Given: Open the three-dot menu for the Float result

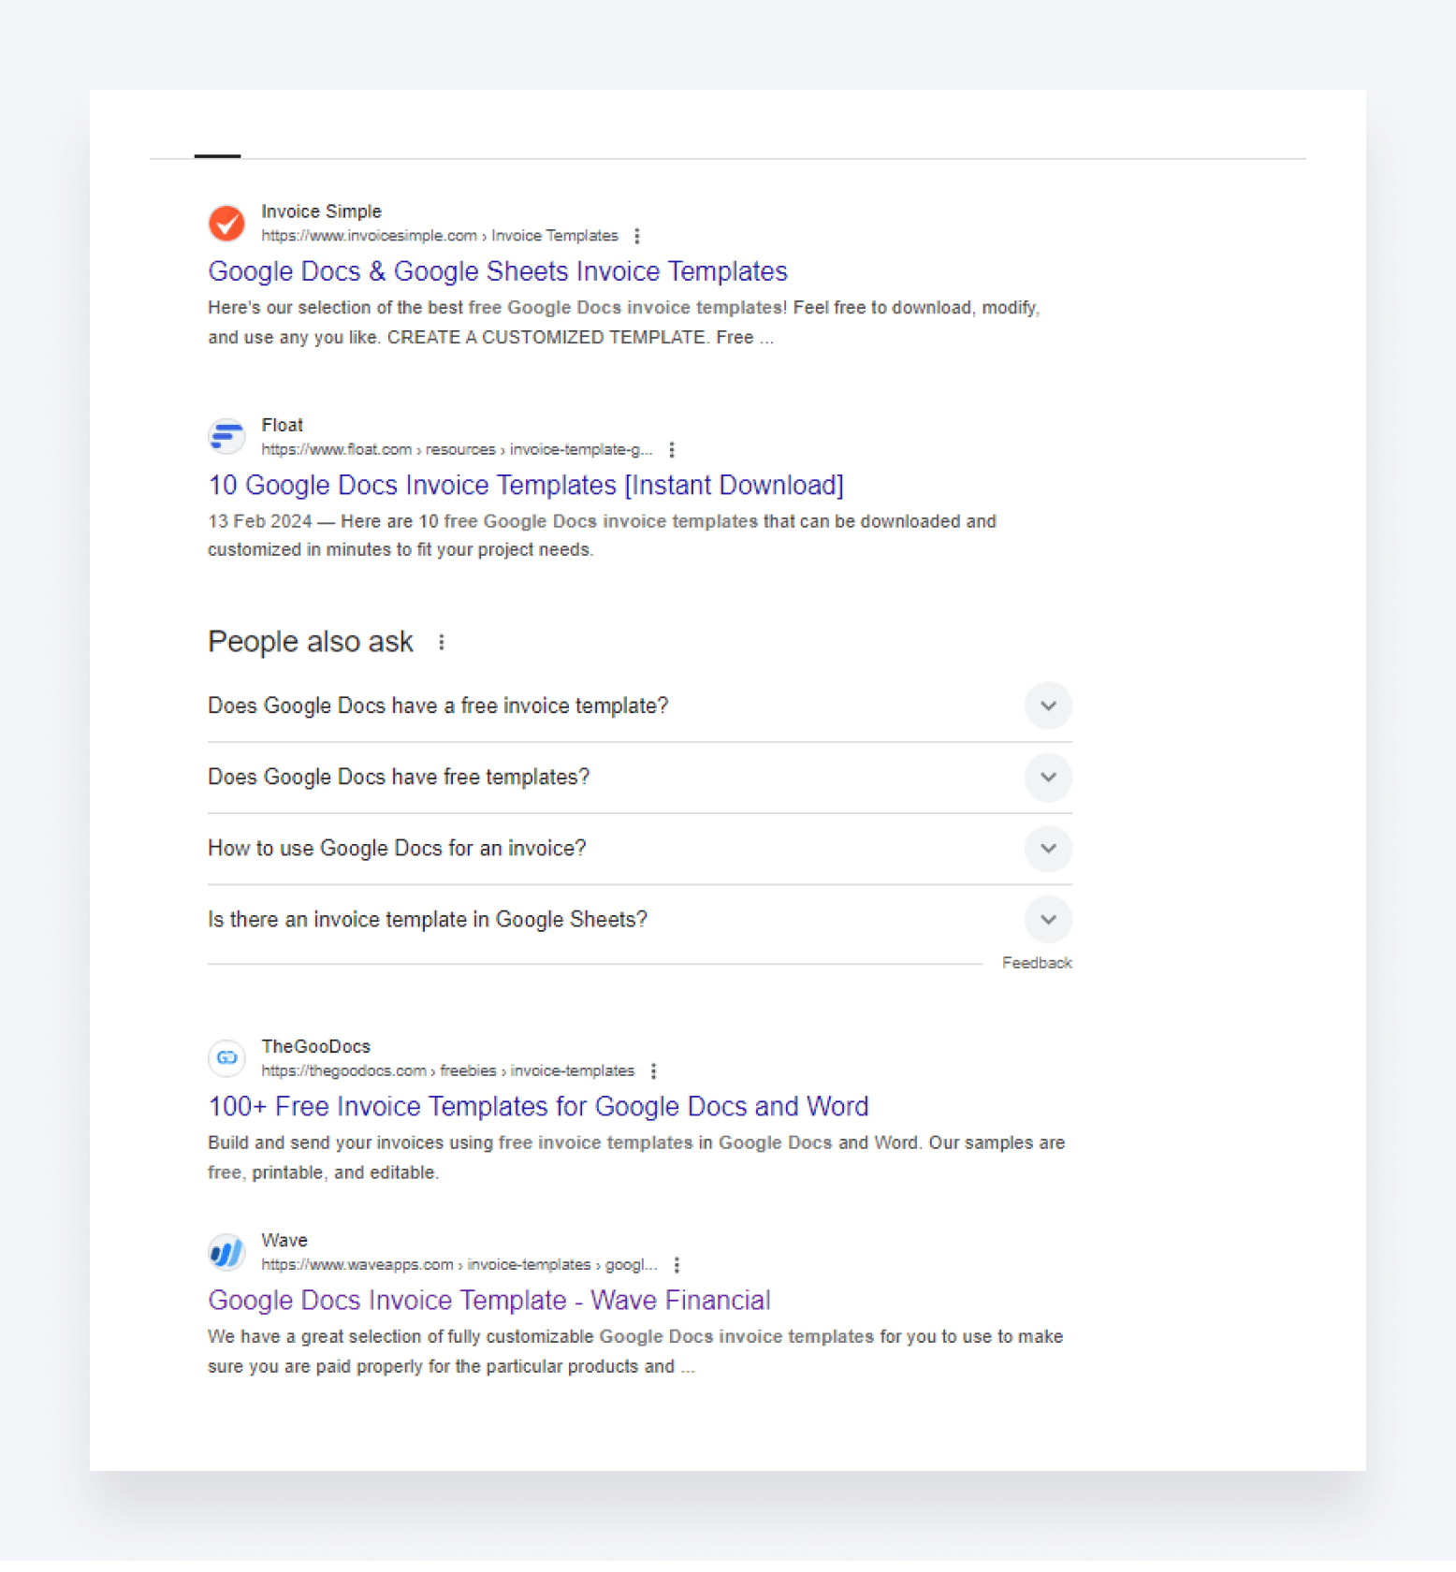Looking at the screenshot, I should [x=672, y=449].
